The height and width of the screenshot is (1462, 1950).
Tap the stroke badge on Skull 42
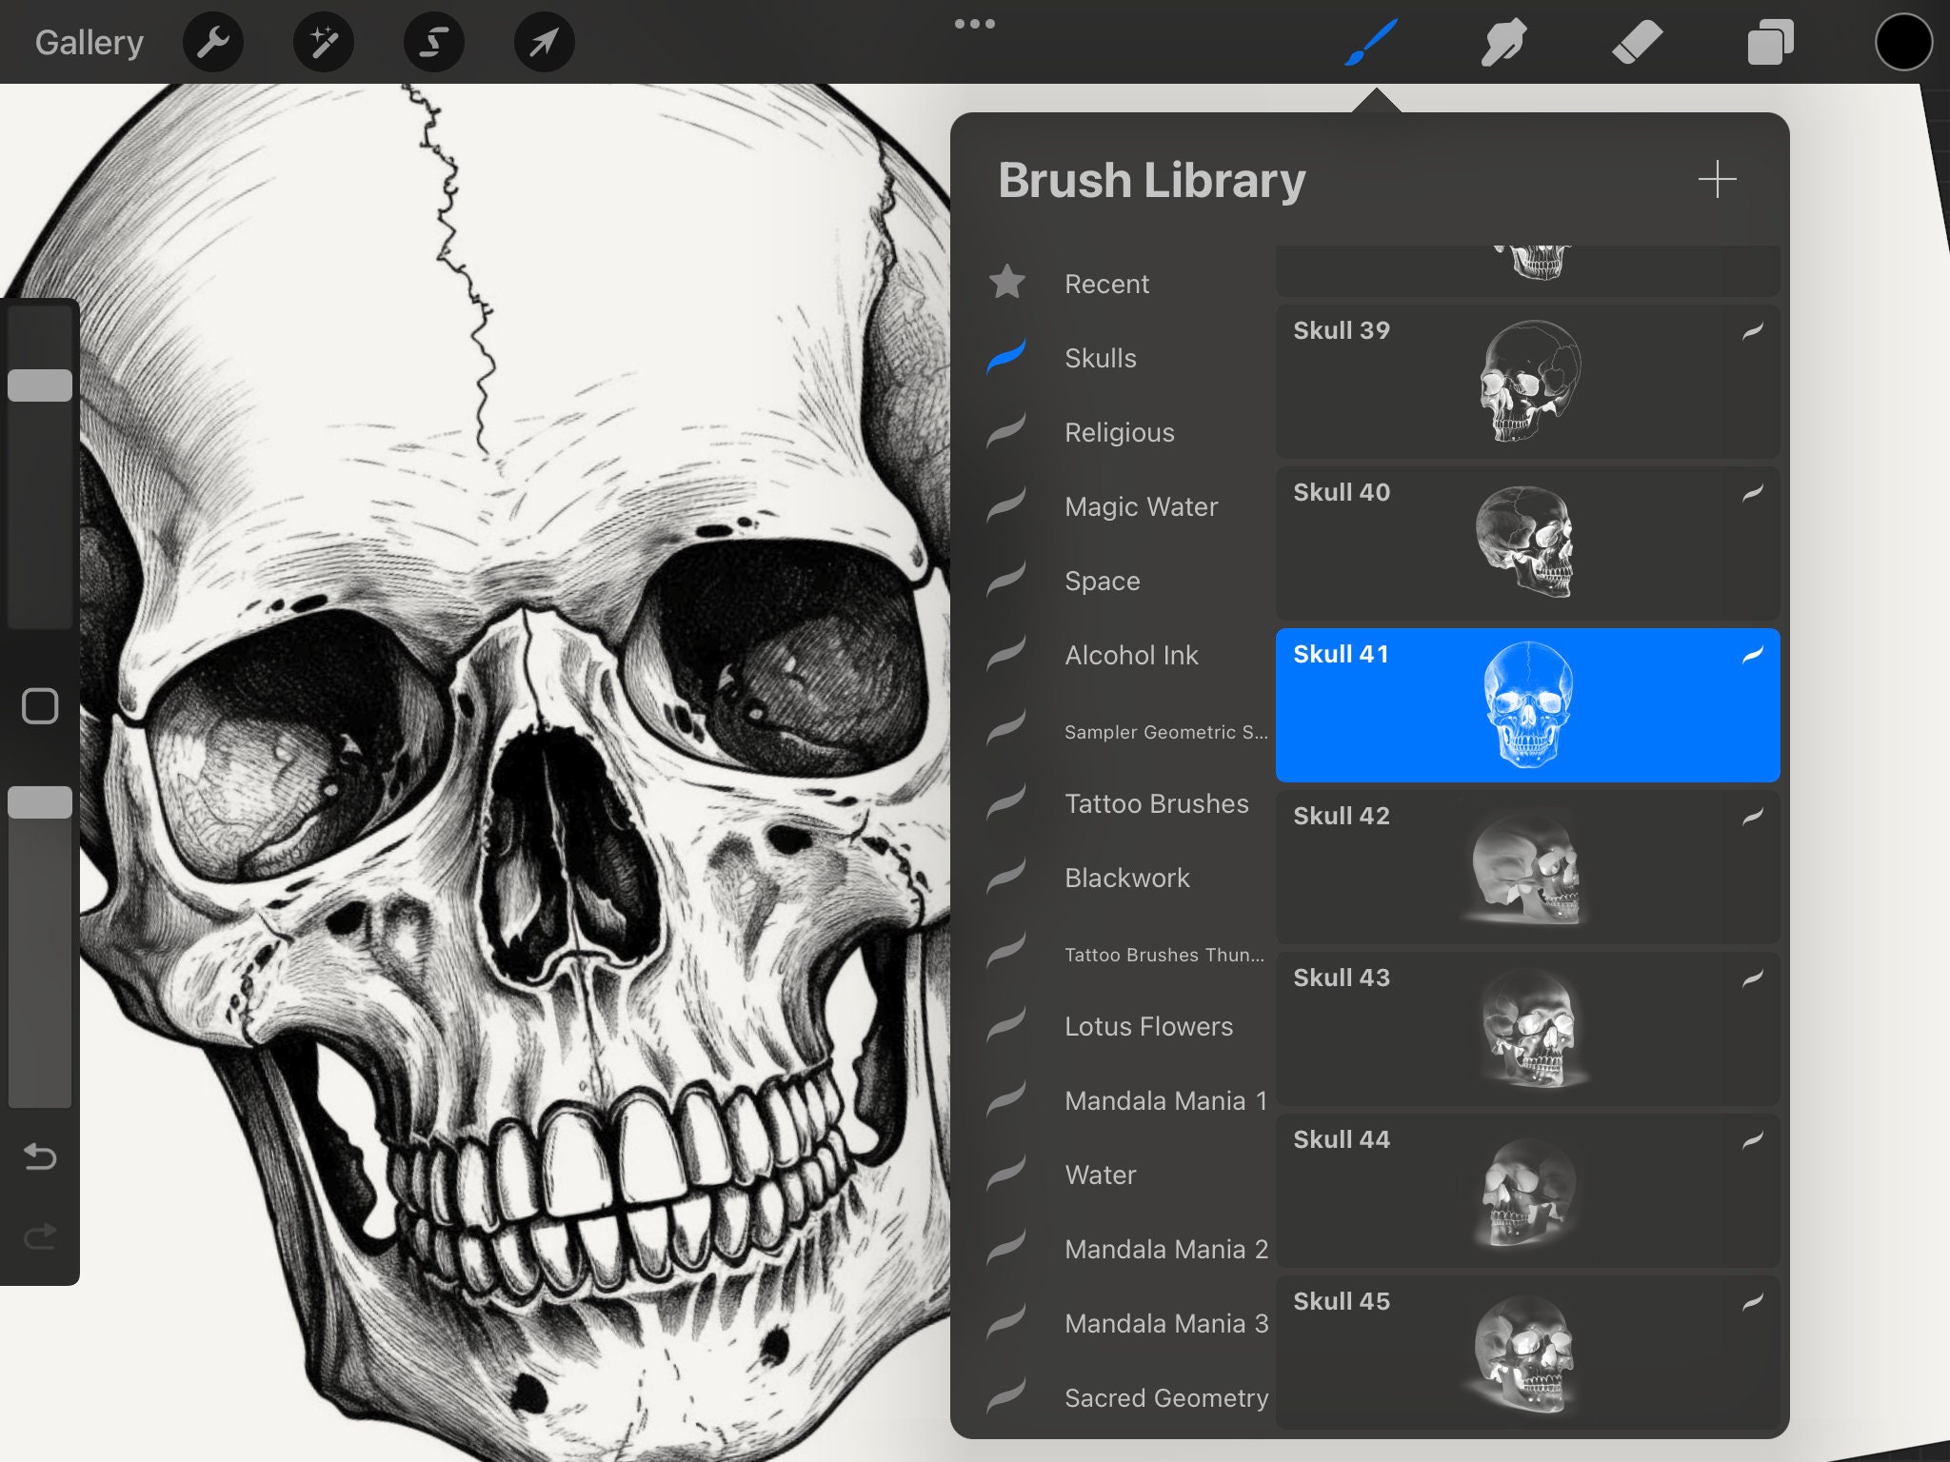1753,816
